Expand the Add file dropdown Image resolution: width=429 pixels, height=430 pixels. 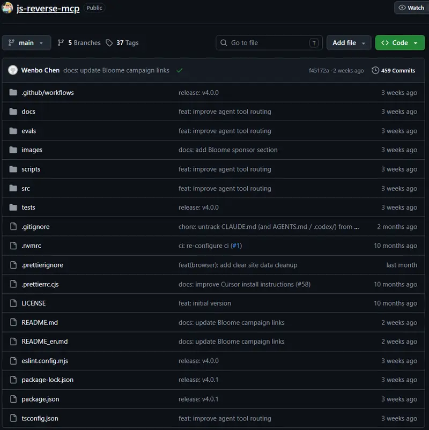click(x=349, y=43)
